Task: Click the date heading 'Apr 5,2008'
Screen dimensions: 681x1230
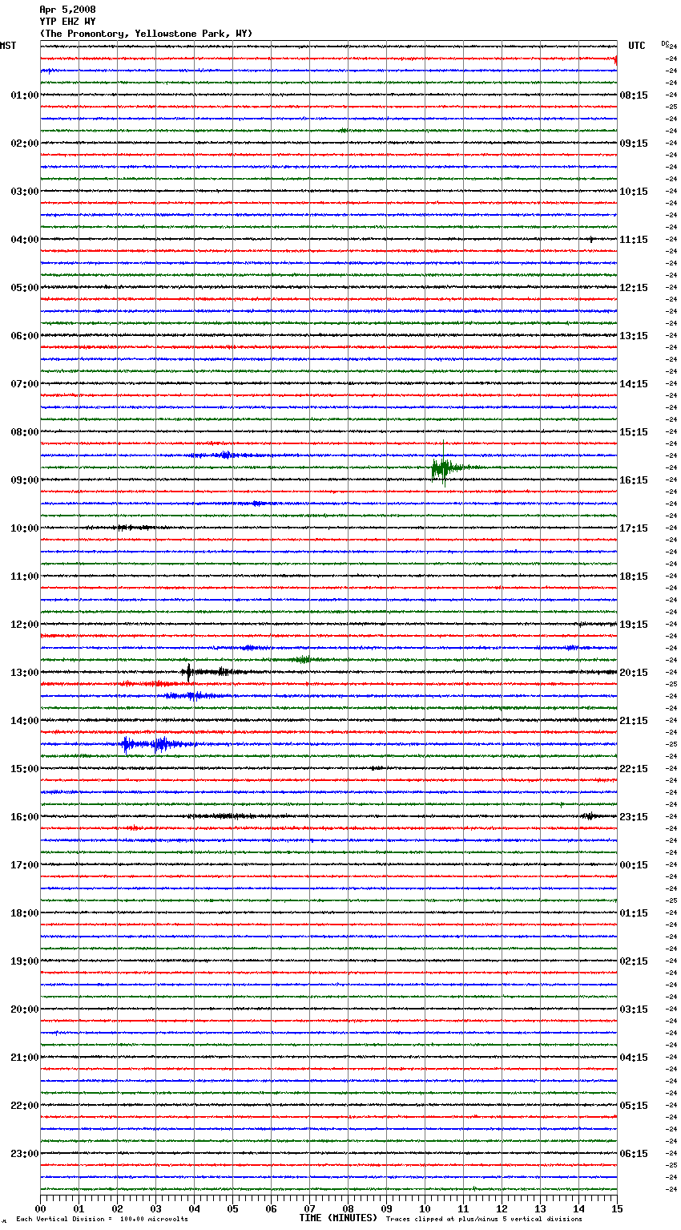Action: [67, 10]
